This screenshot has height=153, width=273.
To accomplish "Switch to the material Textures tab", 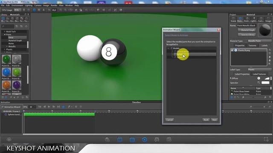I will coord(252,45).
